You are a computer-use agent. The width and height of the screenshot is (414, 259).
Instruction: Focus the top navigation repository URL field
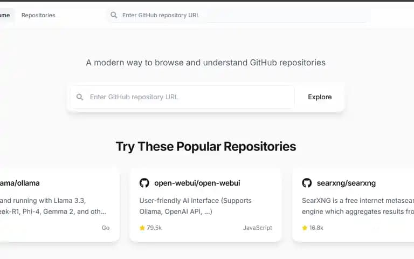239,15
